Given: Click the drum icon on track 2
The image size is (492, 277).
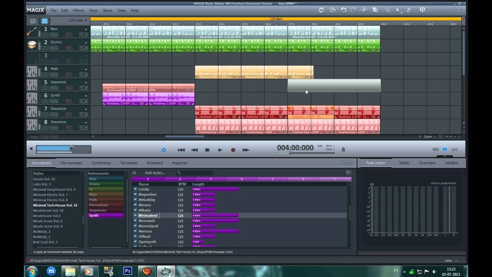Looking at the screenshot, I should pyautogui.click(x=32, y=45).
